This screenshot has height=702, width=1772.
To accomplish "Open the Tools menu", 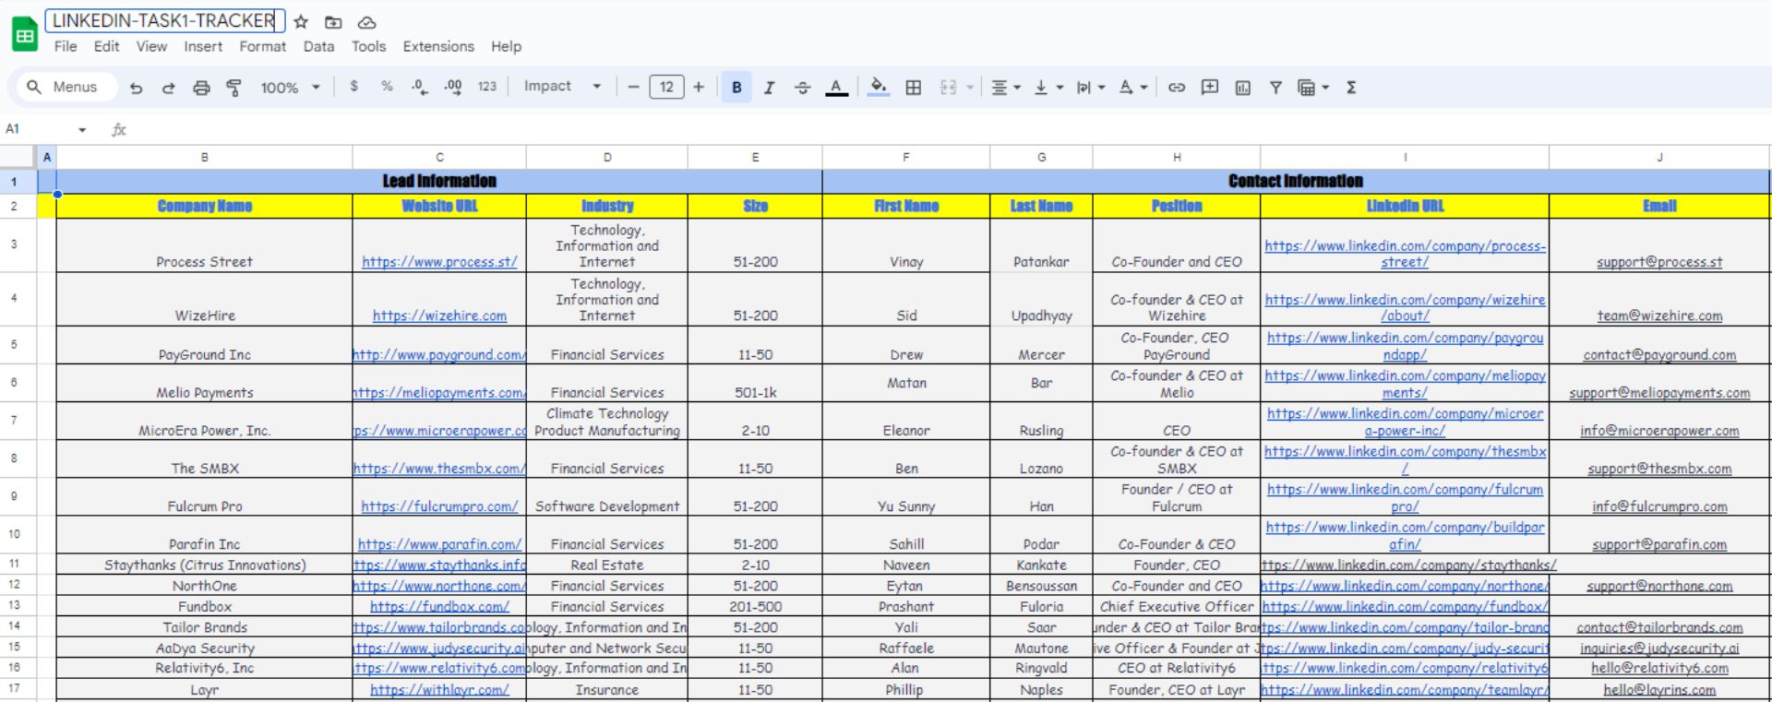I will (x=368, y=46).
